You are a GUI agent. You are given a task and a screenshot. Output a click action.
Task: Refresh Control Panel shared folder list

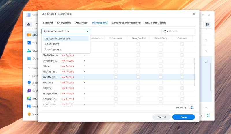pos(208,115)
